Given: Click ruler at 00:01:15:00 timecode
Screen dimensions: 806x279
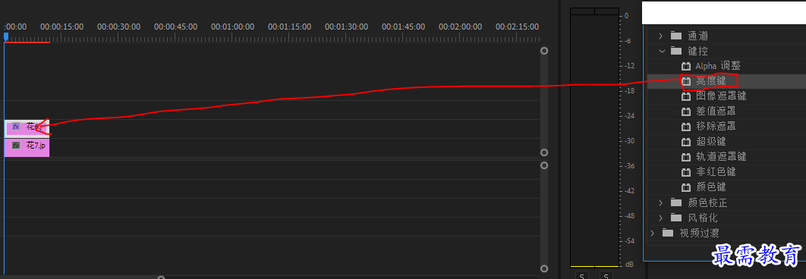Looking at the screenshot, I should tap(289, 27).
